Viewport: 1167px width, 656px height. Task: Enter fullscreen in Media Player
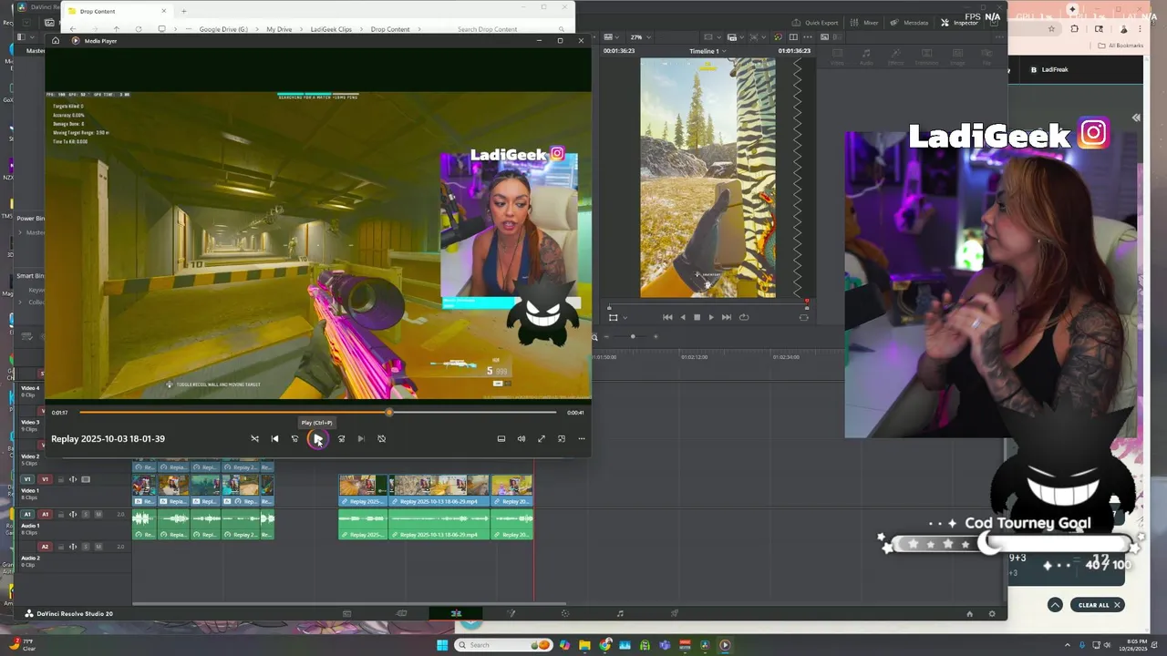542,438
